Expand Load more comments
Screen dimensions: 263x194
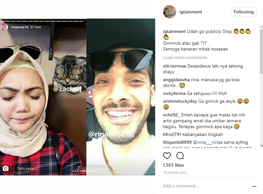[x=185, y=58]
